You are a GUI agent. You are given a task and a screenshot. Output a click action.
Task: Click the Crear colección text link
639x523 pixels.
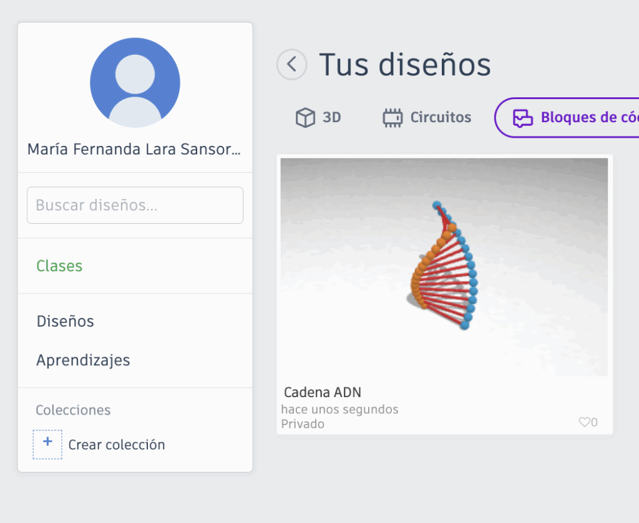117,445
